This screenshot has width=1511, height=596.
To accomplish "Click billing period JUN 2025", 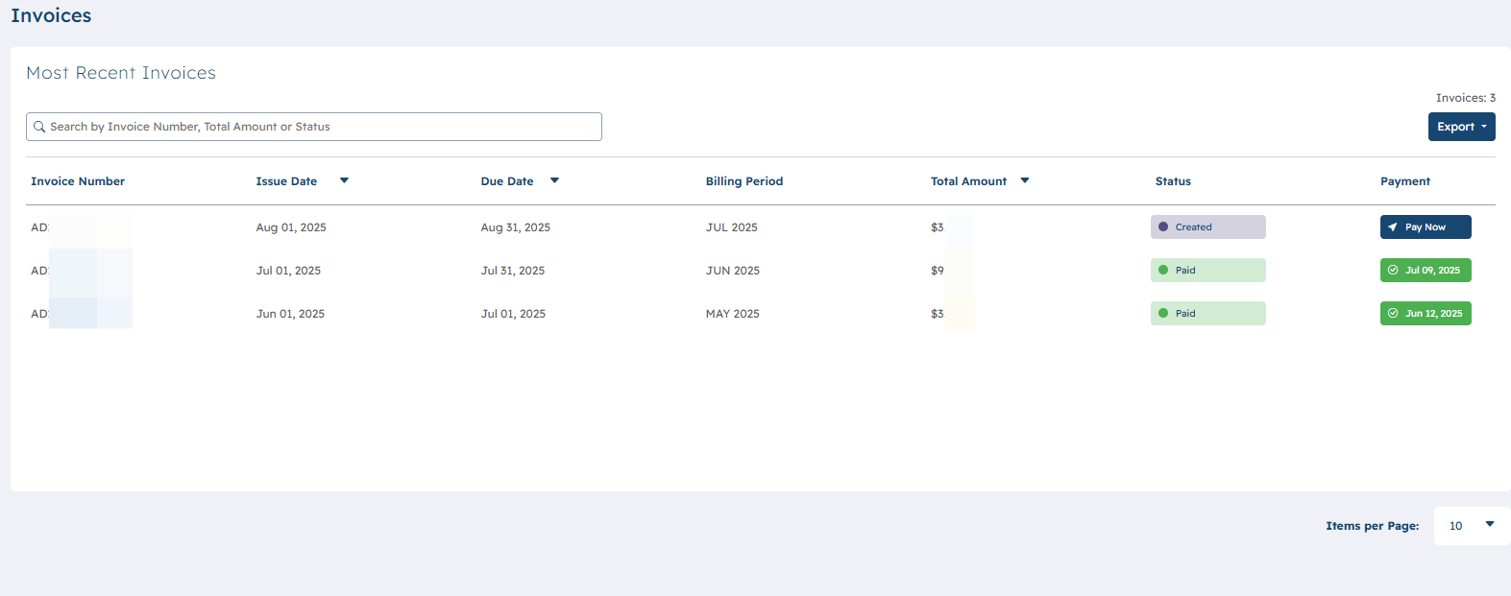I will coord(733,271).
